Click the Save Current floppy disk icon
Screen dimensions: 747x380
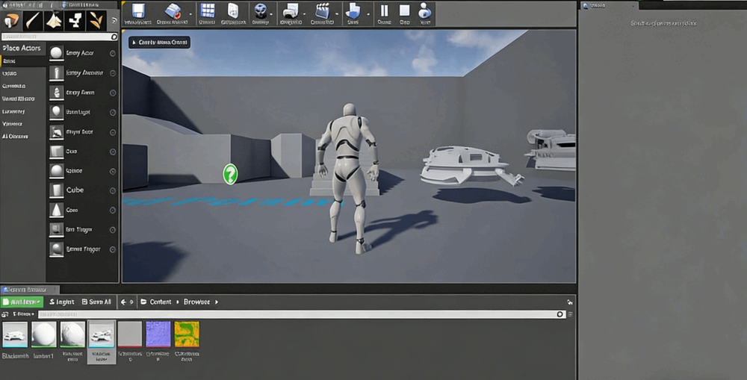point(137,12)
